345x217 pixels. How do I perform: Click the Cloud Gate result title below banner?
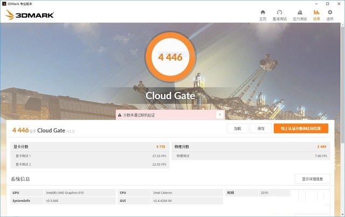(x=51, y=130)
